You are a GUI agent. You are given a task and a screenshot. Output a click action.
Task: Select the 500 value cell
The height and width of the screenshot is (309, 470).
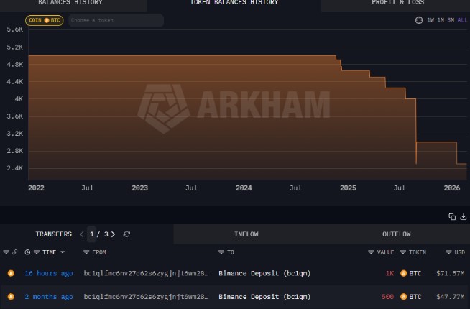388,297
